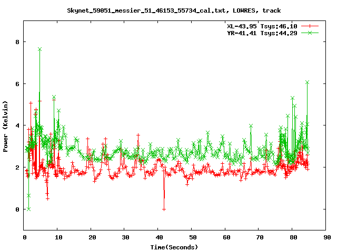Image resolution: width=337 pixels, height=252 pixels.
Task: Click the x-axis tick label '70'
Action: 260,237
